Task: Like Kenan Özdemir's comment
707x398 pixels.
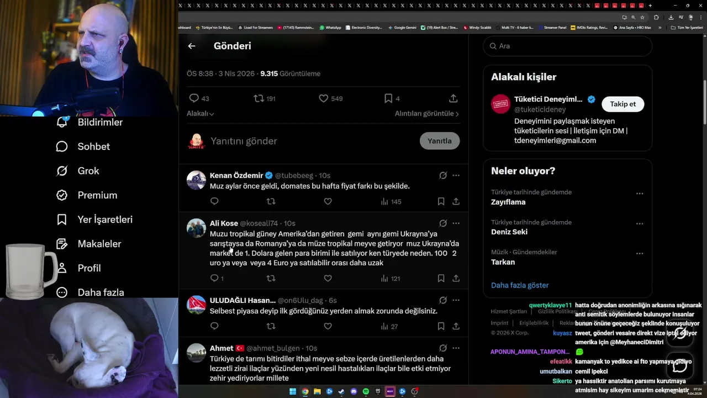Action: [328, 202]
